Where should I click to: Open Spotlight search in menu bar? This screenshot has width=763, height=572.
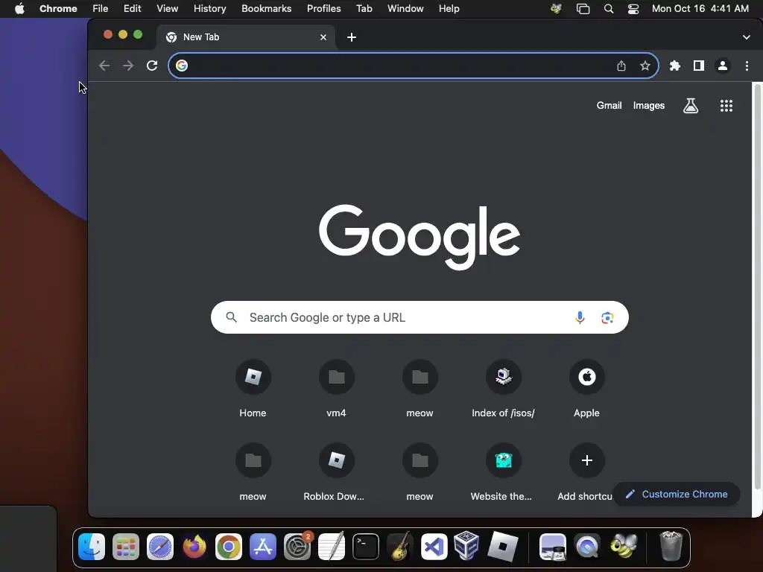pos(608,9)
